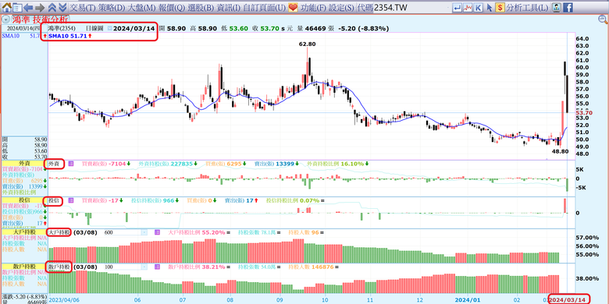The height and width of the screenshot is (304, 609).
Task: Open the 資訊(I) menu
Action: (x=228, y=8)
